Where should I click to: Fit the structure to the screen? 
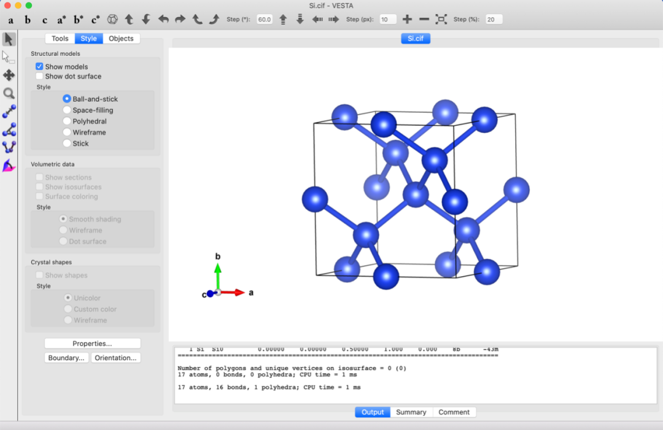coord(441,20)
